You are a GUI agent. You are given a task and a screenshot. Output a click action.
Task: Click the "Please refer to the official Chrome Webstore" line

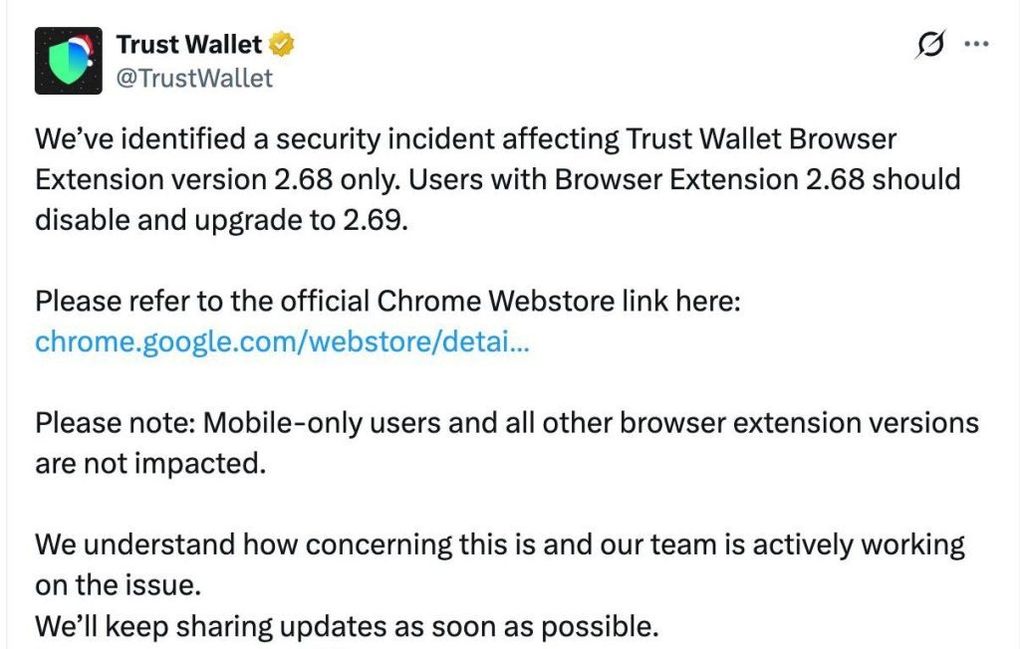click(387, 301)
